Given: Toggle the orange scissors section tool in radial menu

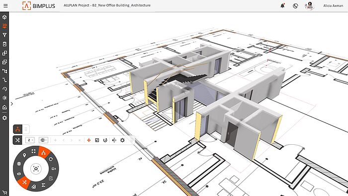Looking at the screenshot, I should tap(24, 182).
